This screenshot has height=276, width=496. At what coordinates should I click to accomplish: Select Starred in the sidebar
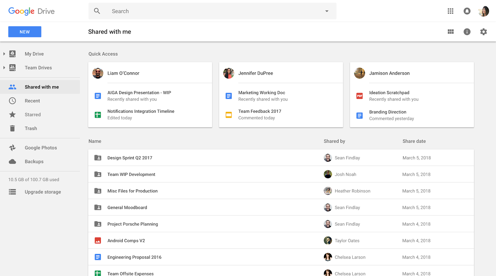tap(33, 115)
